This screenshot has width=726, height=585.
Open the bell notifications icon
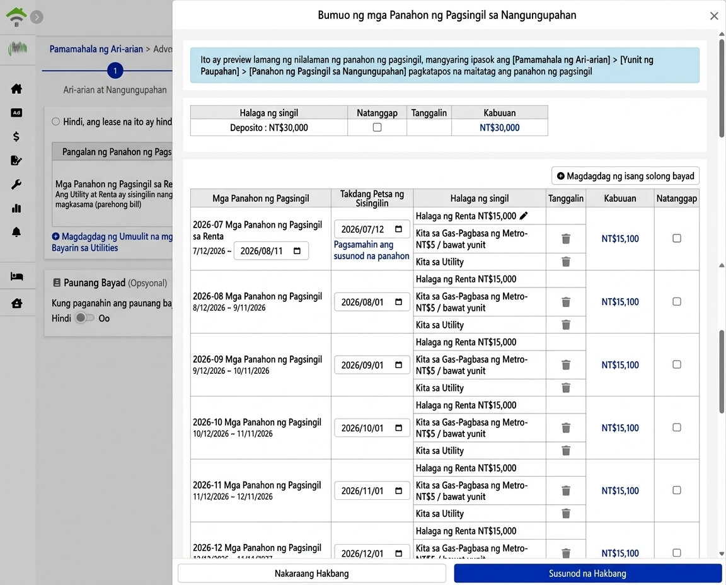16,231
